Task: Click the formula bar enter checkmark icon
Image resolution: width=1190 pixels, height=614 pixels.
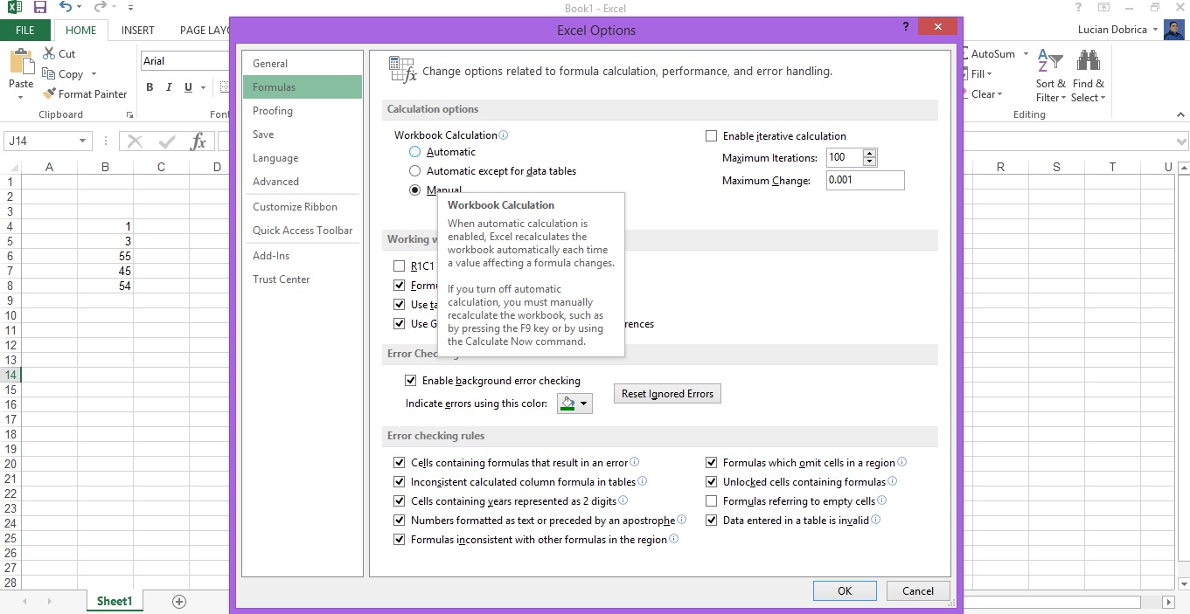Action: click(167, 141)
